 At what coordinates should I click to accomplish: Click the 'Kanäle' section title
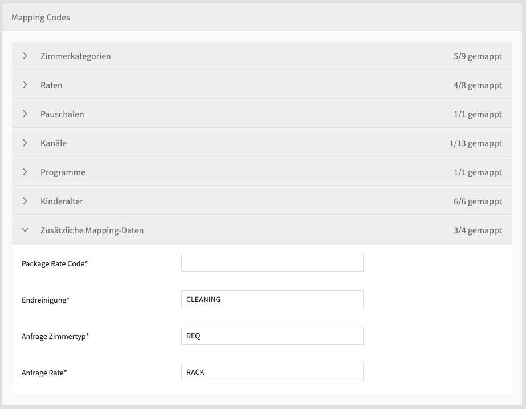pyautogui.click(x=54, y=143)
